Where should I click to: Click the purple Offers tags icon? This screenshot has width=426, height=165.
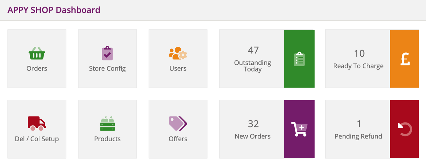(x=178, y=123)
